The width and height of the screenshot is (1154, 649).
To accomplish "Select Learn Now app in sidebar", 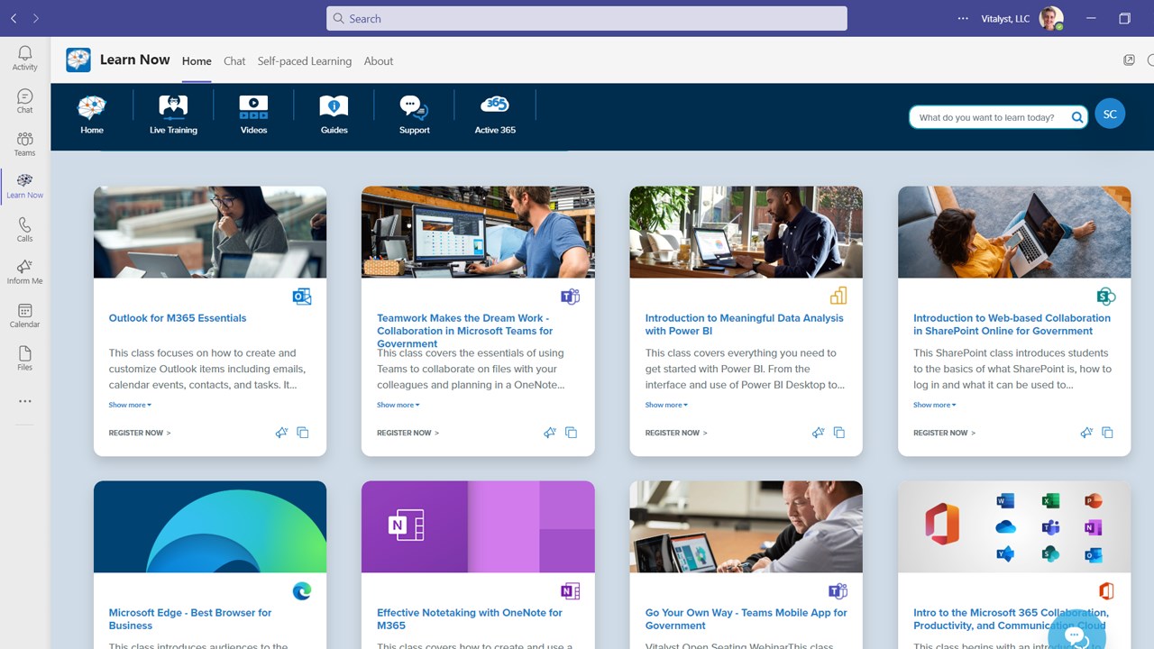I will coord(24,187).
